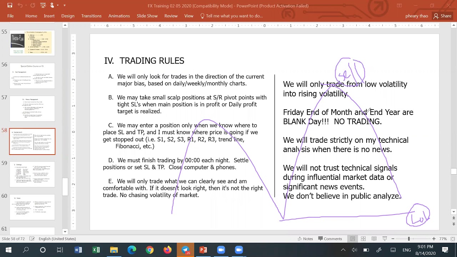Image resolution: width=457 pixels, height=257 pixels.
Task: Click the Undo arrow icon
Action: pos(20,5)
